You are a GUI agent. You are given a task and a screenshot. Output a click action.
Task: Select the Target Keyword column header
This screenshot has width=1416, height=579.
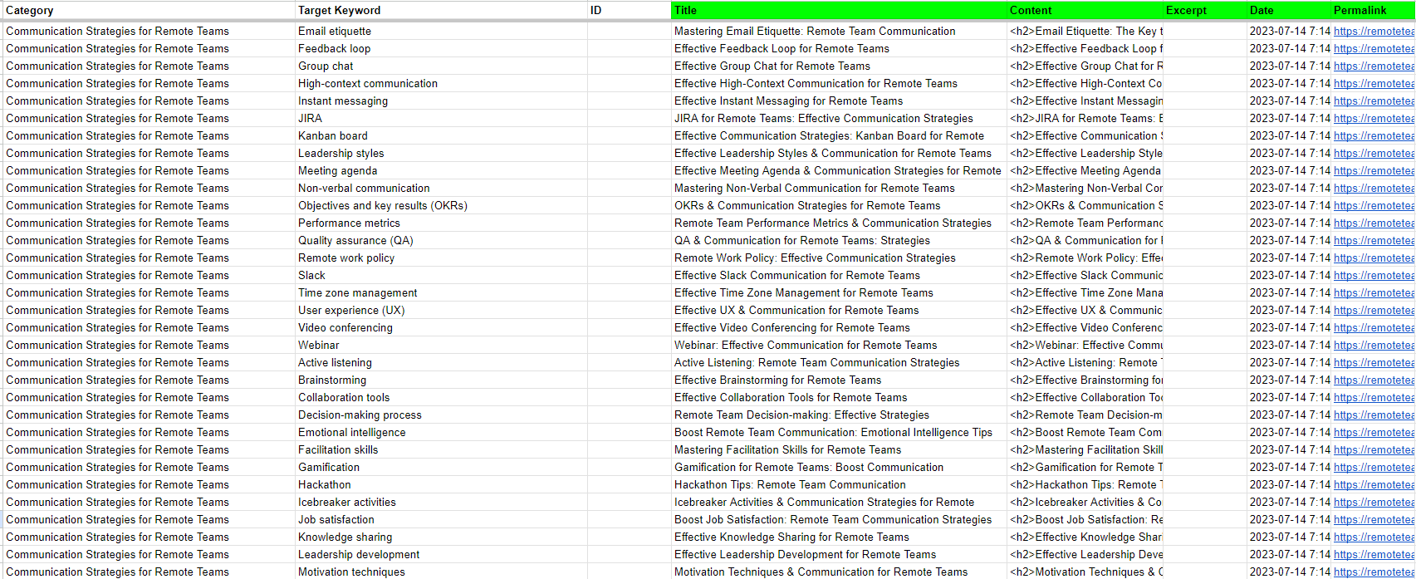(x=339, y=11)
